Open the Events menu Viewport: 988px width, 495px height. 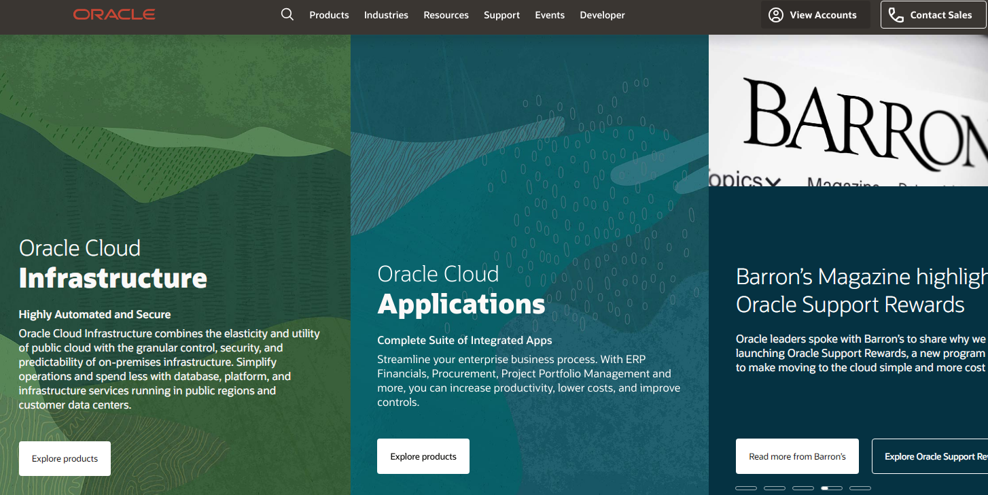coord(550,15)
